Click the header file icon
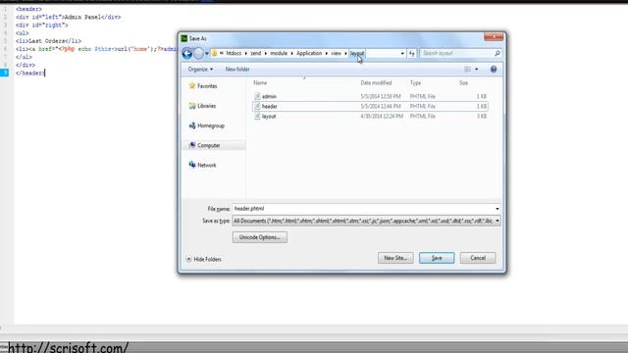The image size is (628, 353). tap(257, 107)
